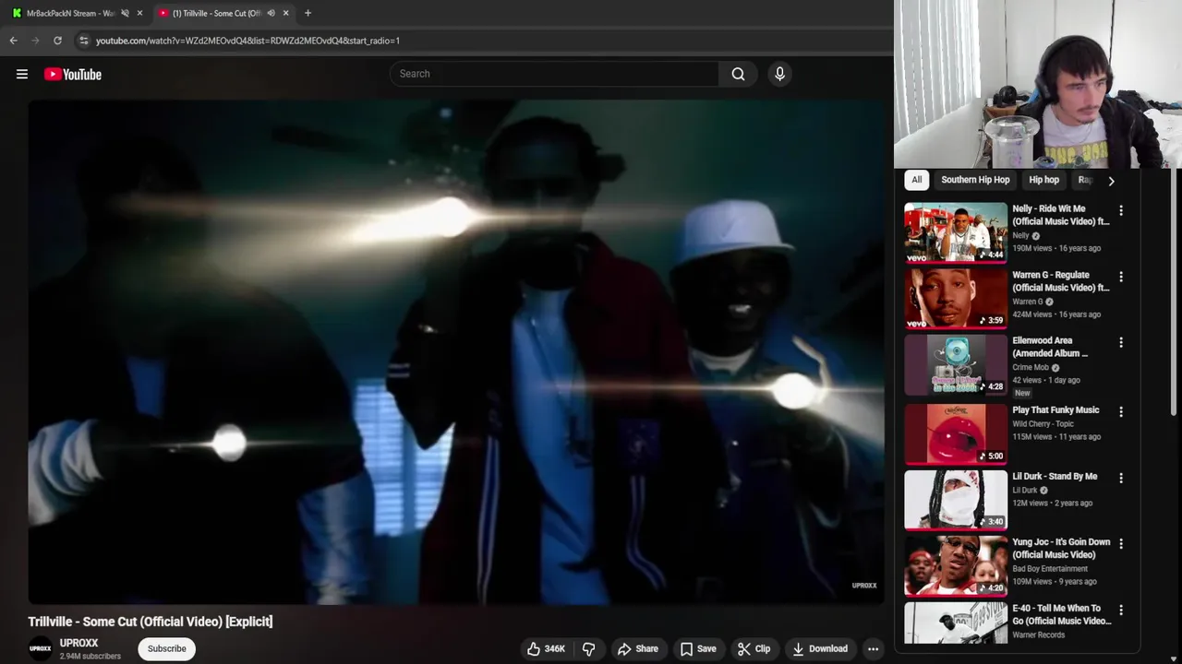Open E-40 Tell Me When To Go title
Viewport: 1182px width, 664px height.
[x=1061, y=614]
